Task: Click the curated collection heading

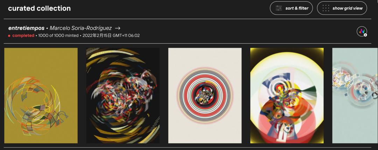Action: click(x=39, y=8)
